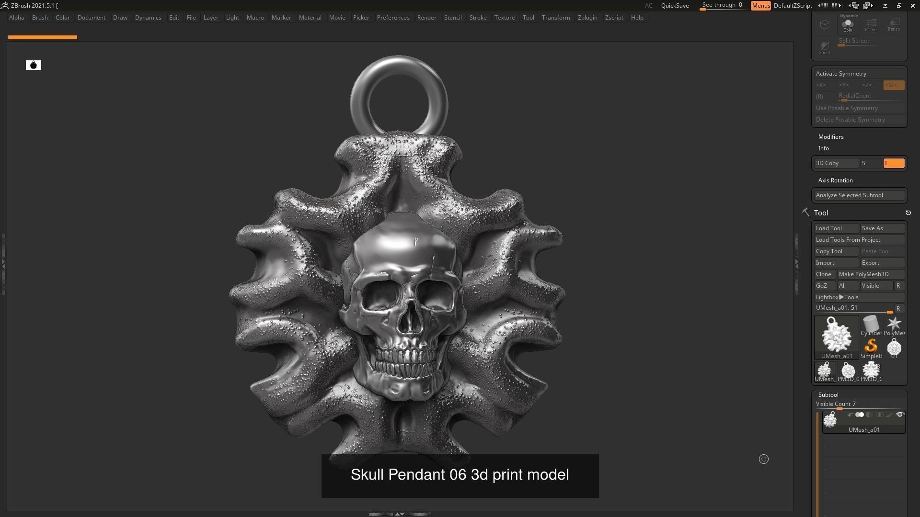Expand the Info section

pos(824,148)
